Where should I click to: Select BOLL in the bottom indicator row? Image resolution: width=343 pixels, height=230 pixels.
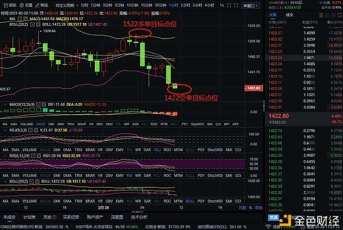pos(190,201)
